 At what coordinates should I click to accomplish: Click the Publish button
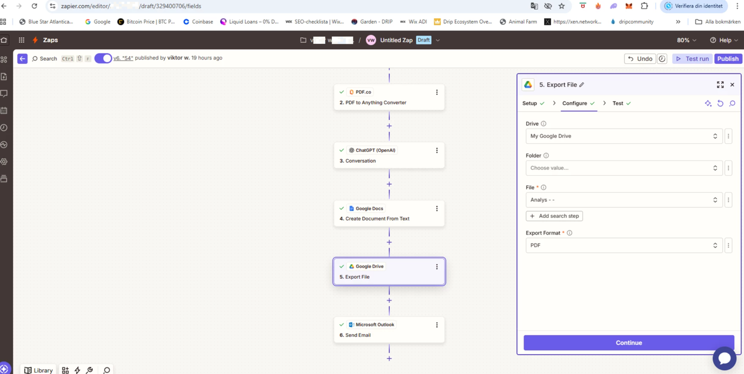coord(727,58)
